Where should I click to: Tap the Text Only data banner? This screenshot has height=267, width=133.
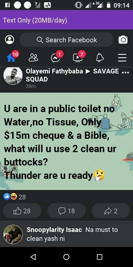pos(66,20)
